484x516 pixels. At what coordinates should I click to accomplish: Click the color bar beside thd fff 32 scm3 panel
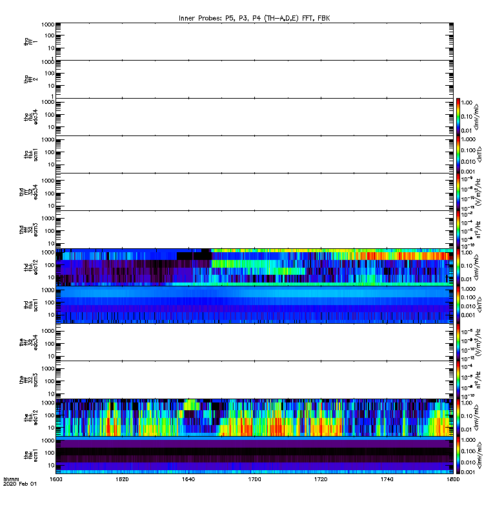pyautogui.click(x=458, y=230)
